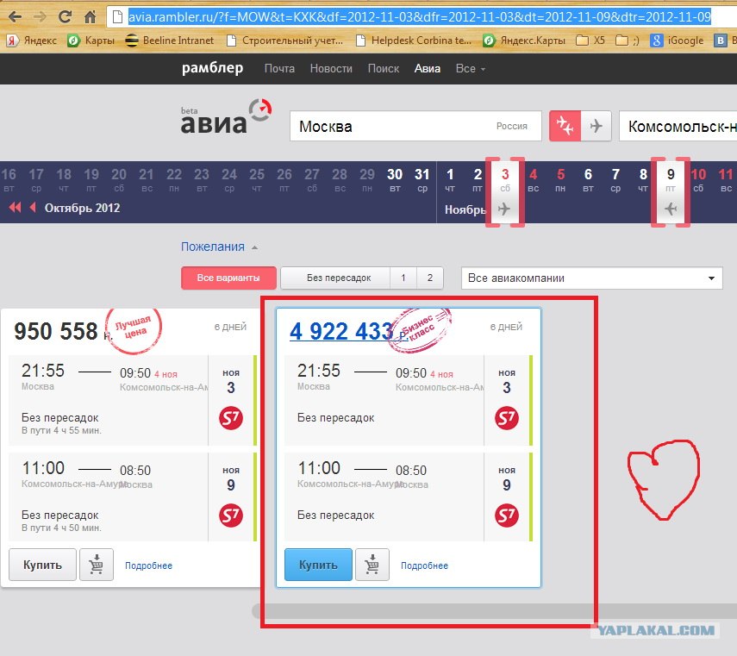Select the round-trip two-planes toggle

[565, 126]
